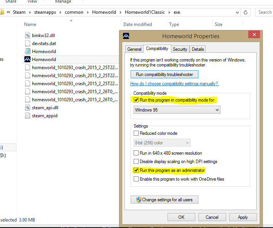Click the devstats.dat file icon

point(27,43)
